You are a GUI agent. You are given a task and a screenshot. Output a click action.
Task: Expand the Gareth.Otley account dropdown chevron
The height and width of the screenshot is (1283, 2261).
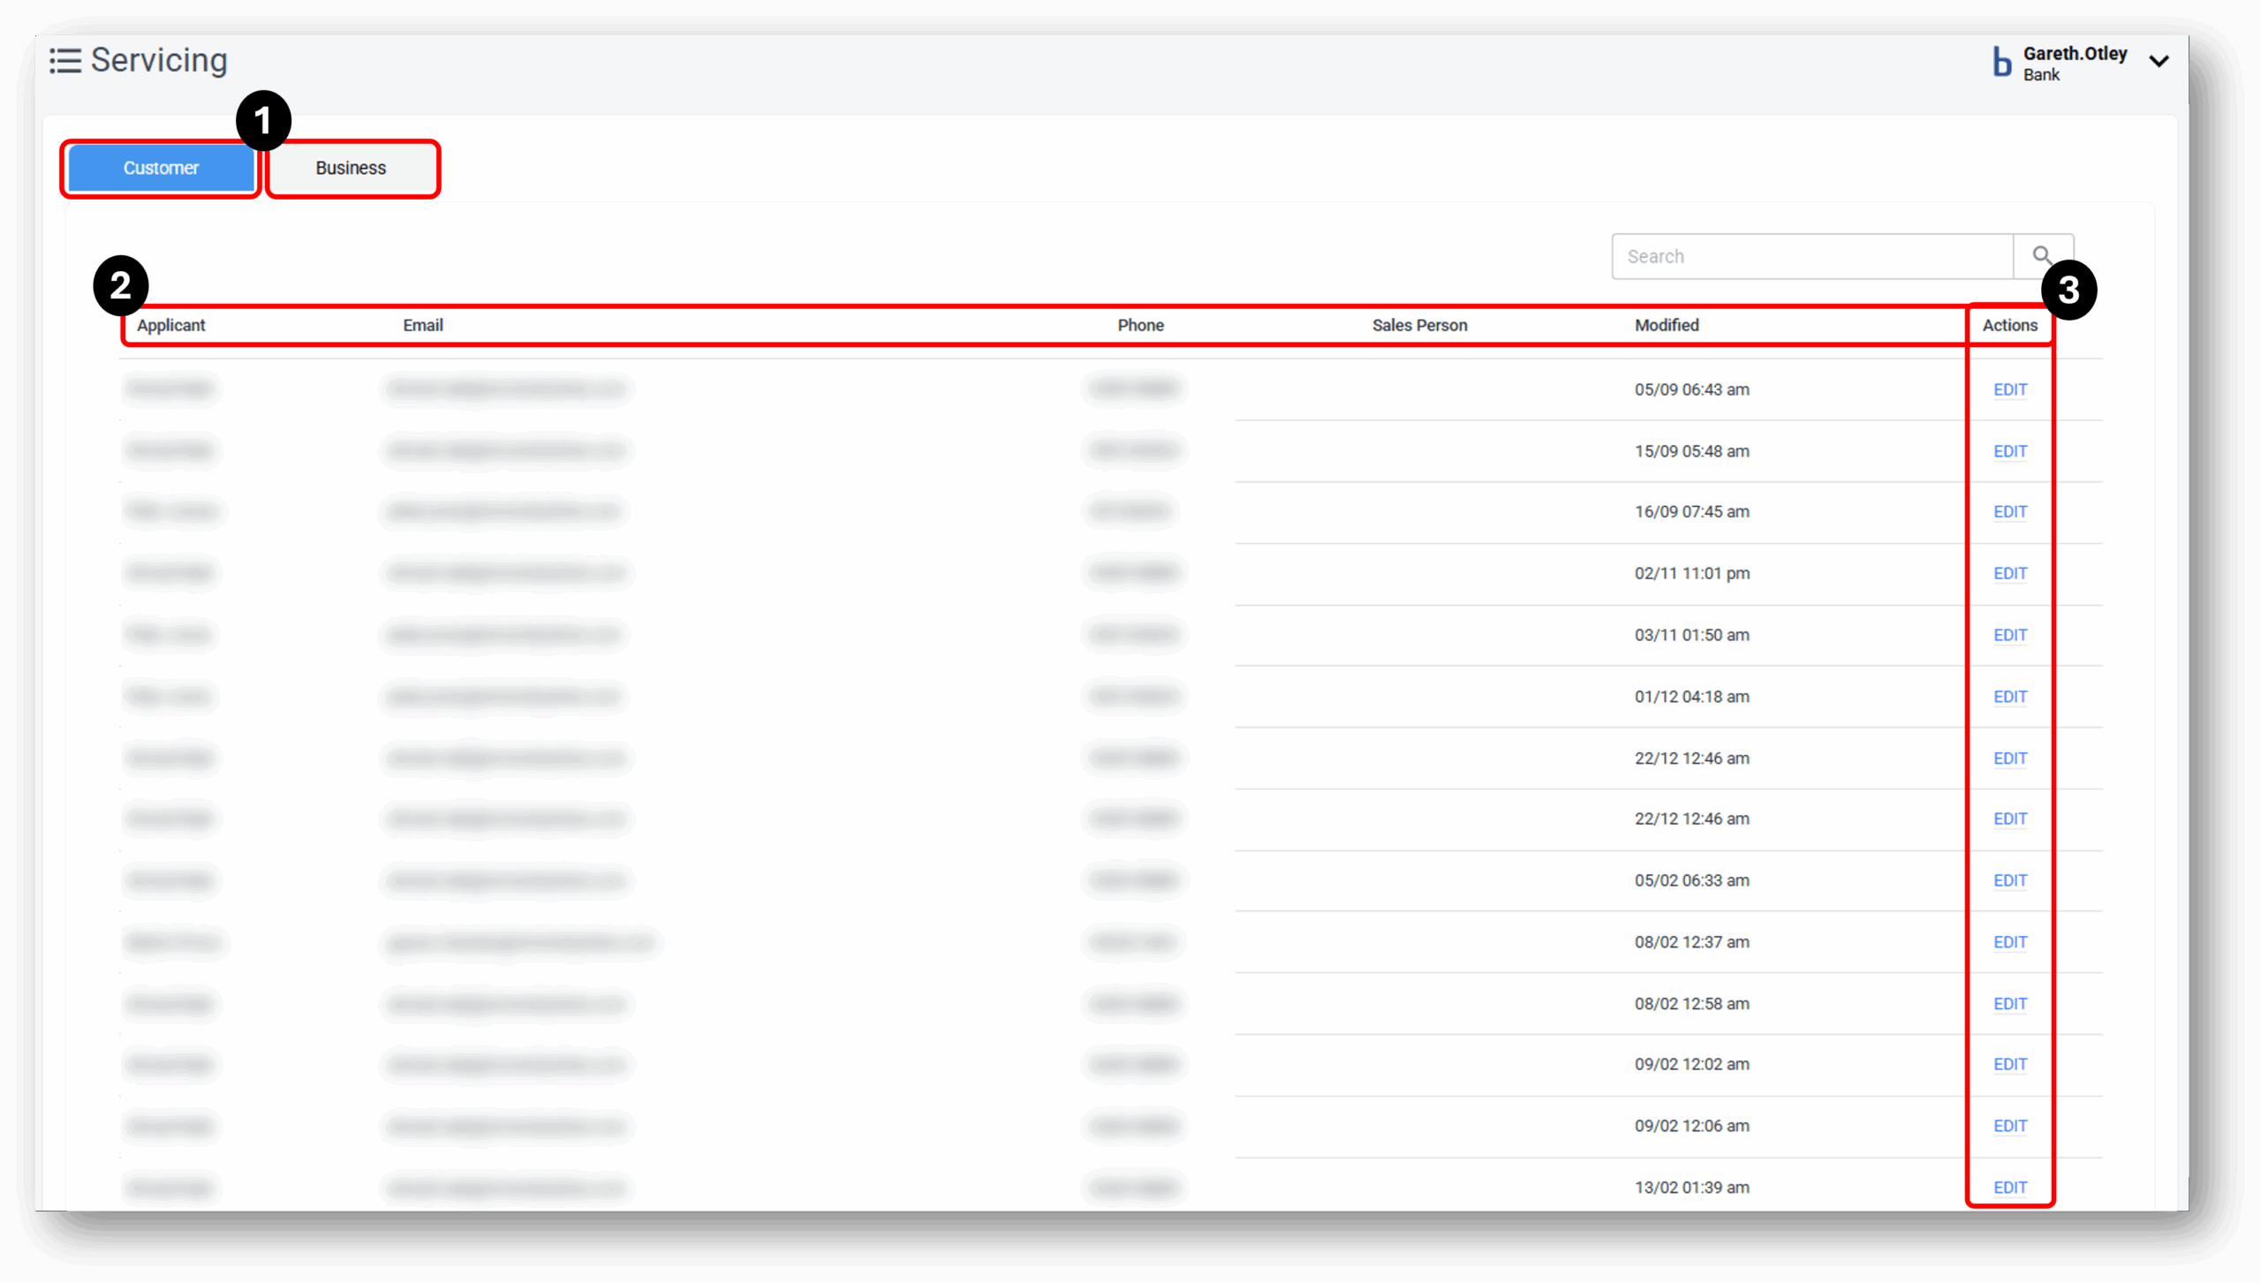(x=2160, y=61)
